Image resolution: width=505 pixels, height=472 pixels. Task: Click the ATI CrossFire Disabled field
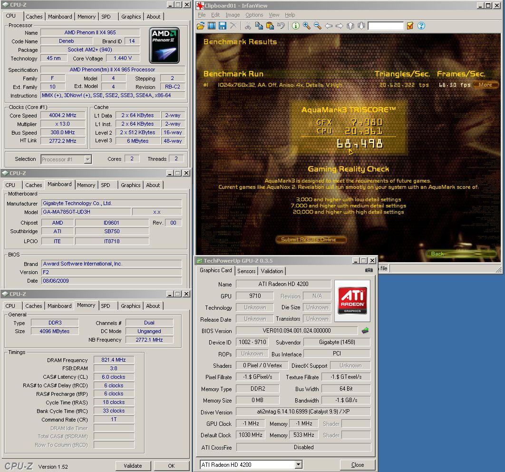click(x=303, y=447)
